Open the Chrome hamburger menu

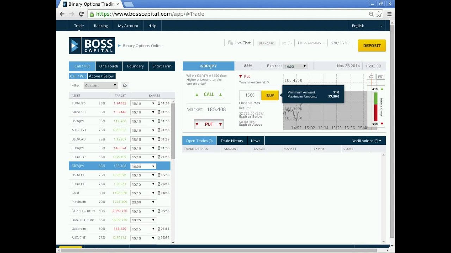pyautogui.click(x=389, y=14)
